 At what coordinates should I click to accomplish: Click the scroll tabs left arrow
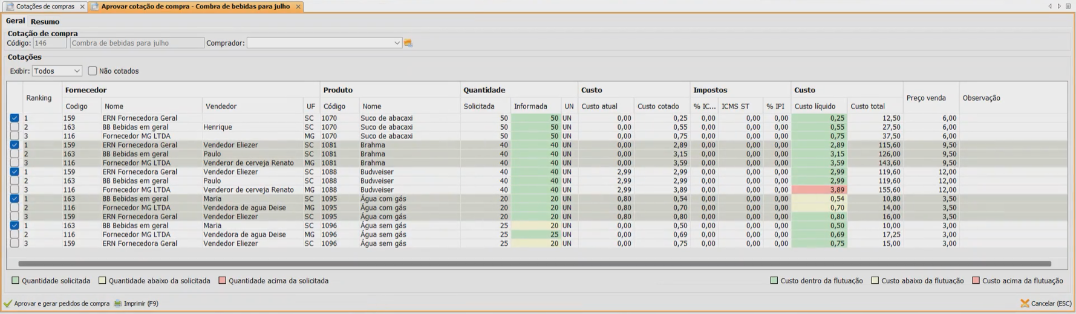point(1050,6)
